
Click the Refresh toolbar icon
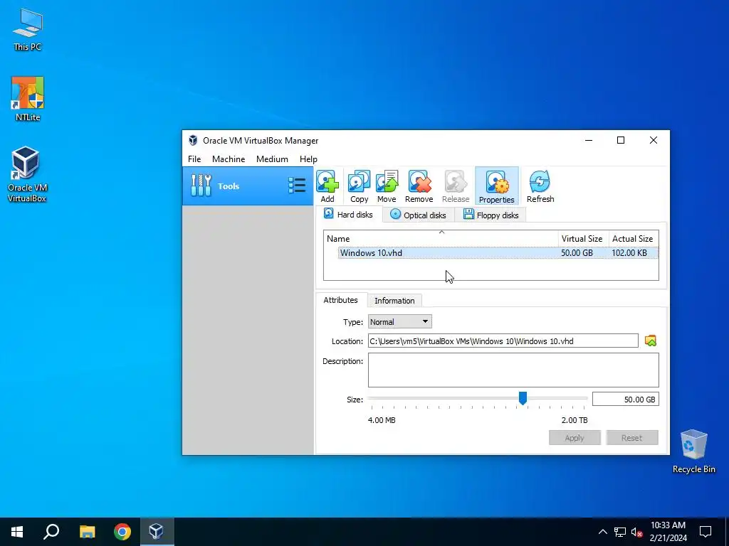tap(540, 186)
